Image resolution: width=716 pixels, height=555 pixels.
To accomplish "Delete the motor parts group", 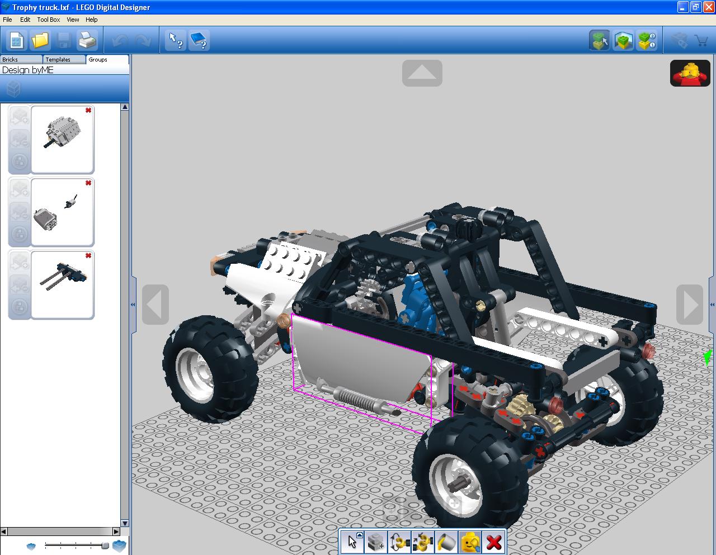I will click(x=88, y=183).
